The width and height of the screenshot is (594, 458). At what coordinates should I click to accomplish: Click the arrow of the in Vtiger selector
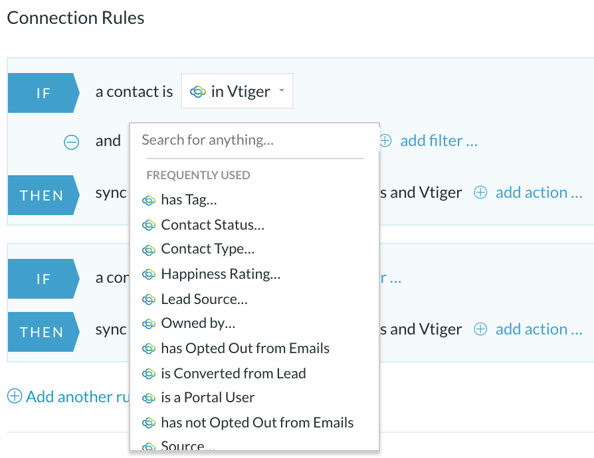282,90
